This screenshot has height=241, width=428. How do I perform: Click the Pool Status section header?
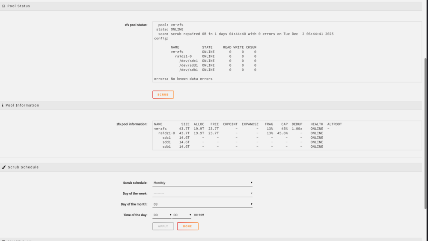pyautogui.click(x=211, y=6)
